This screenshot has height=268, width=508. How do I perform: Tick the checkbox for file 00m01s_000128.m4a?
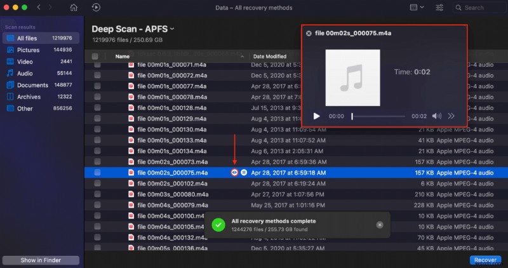[x=97, y=107]
